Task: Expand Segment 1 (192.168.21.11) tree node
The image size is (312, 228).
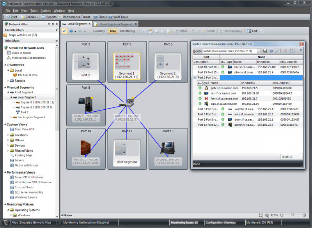Action: coord(14,102)
